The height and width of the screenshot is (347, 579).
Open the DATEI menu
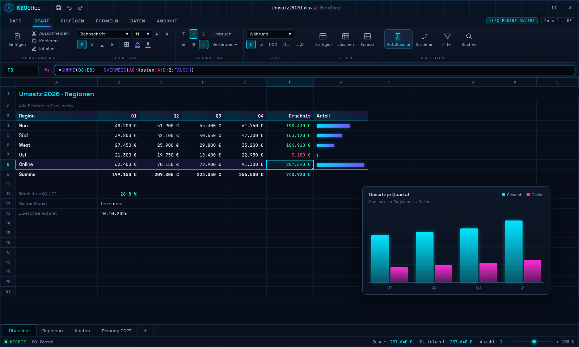point(16,21)
